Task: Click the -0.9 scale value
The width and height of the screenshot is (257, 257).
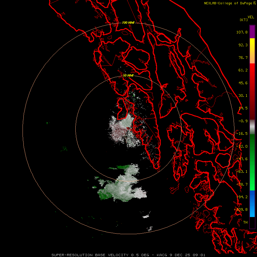Action: tap(243, 121)
